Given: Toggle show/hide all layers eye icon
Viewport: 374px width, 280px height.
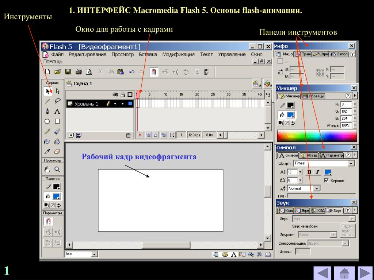Looking at the screenshot, I should [x=115, y=94].
